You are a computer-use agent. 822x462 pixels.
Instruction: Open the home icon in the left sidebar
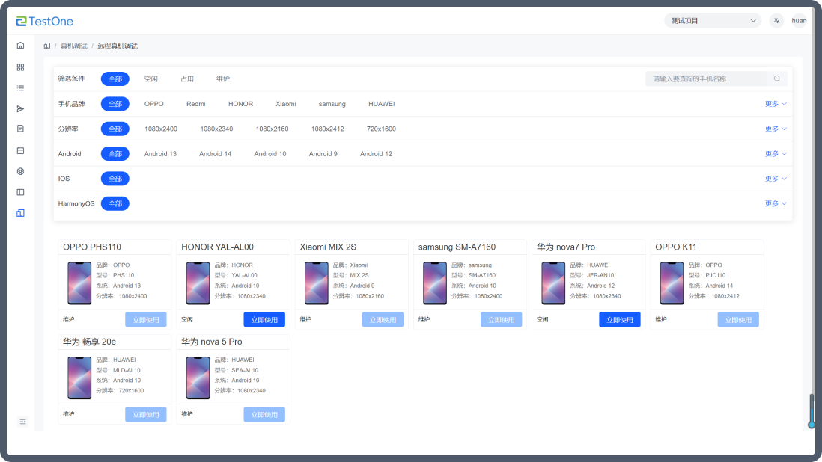tap(20, 46)
